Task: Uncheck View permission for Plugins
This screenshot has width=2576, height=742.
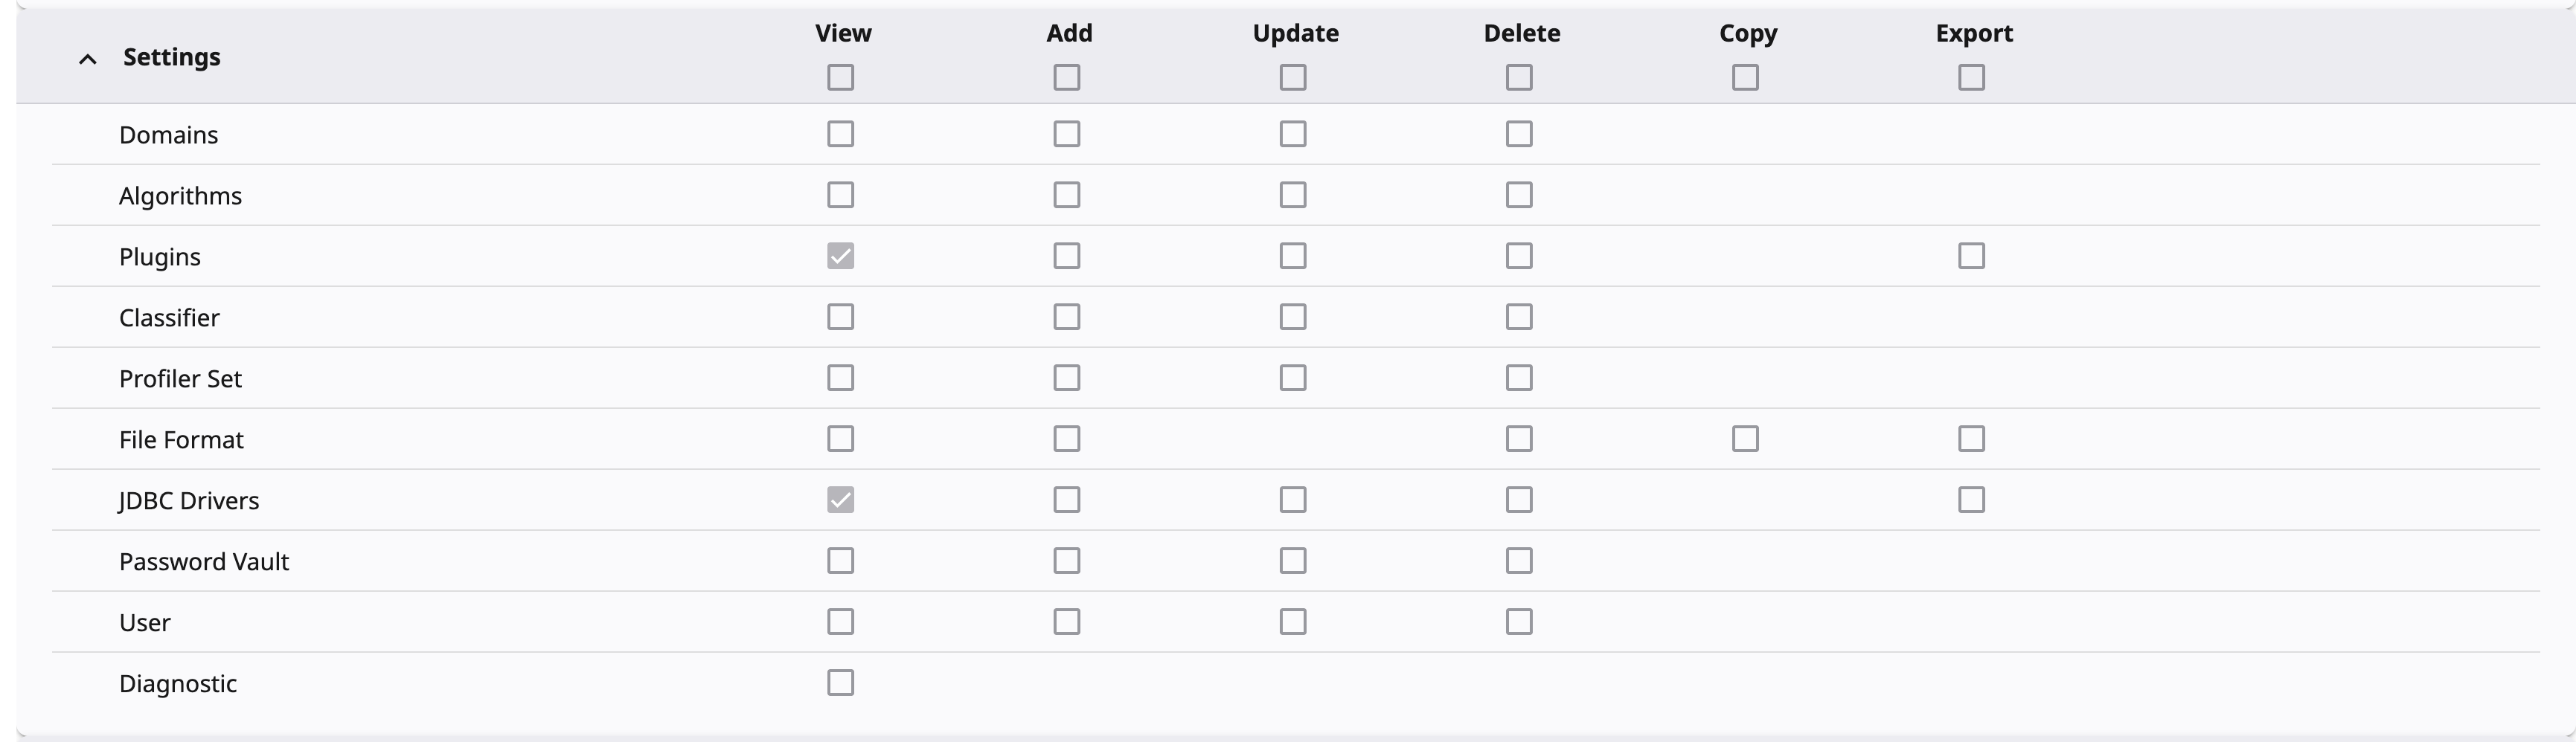Action: click(x=841, y=256)
